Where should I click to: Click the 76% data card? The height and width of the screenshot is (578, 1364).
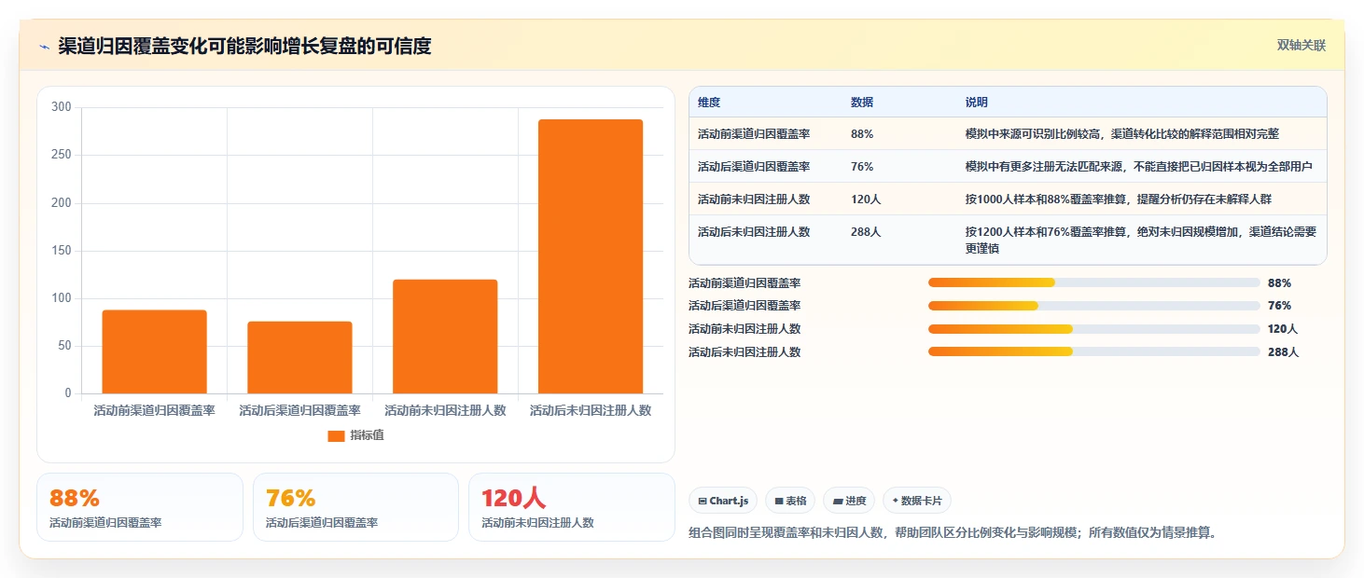click(x=355, y=507)
